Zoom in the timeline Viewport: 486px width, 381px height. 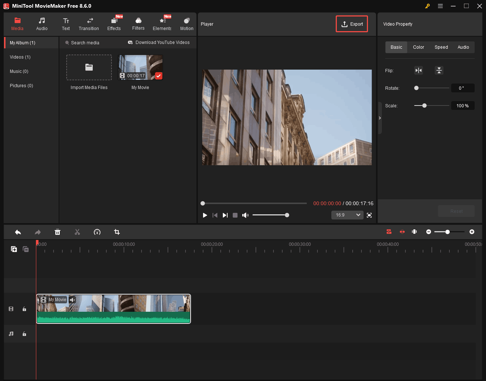coord(472,232)
